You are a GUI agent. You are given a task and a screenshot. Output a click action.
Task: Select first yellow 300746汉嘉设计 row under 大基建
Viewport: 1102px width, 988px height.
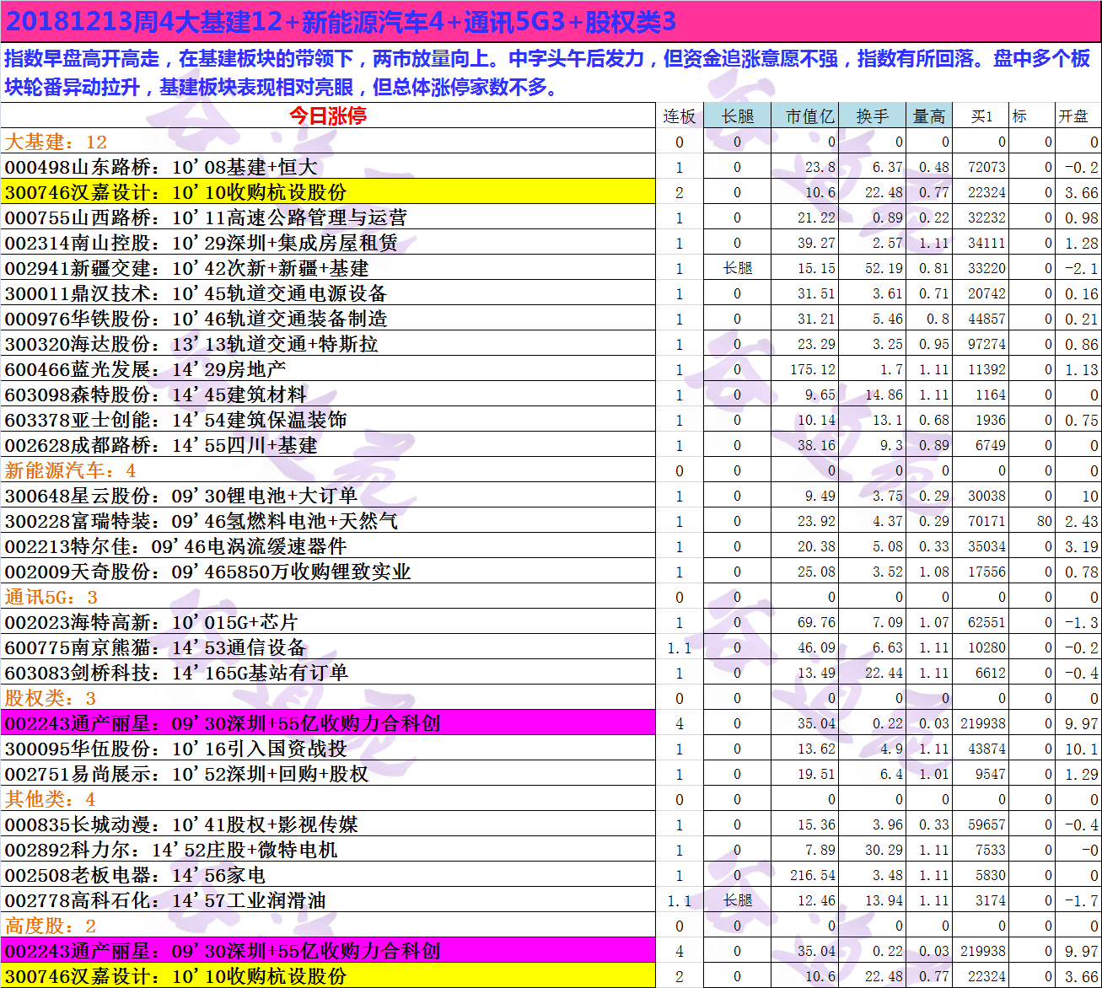[x=328, y=191]
